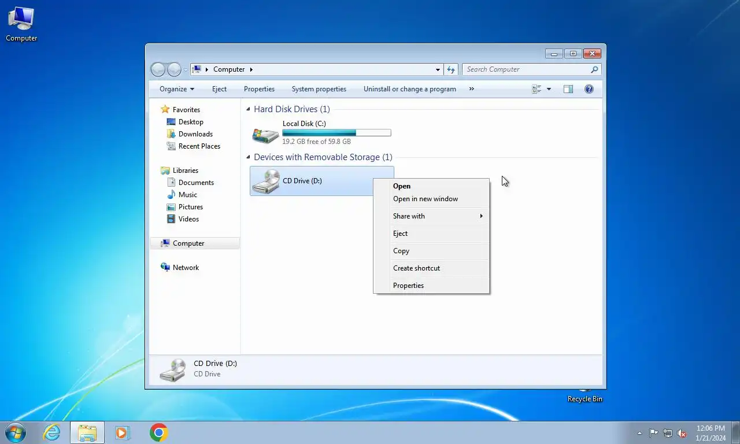The image size is (740, 444).
Task: Choose Open in the context menu
Action: (431, 186)
